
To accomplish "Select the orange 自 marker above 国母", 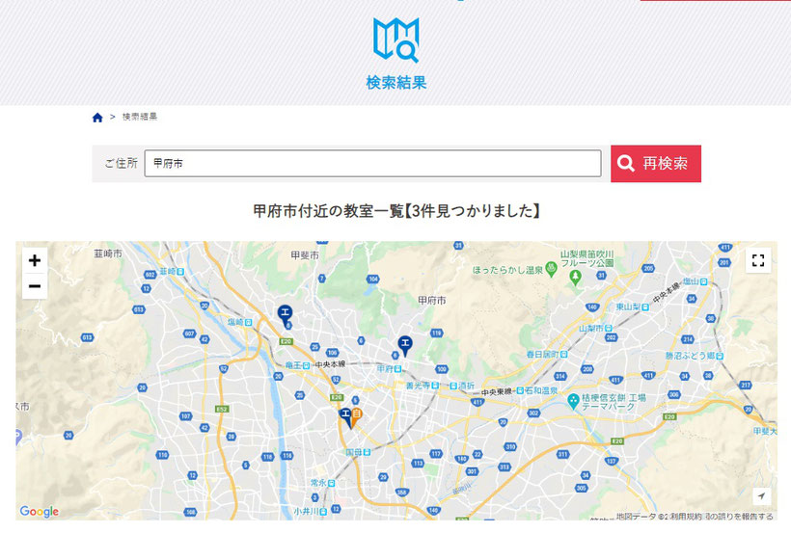I will [357, 416].
